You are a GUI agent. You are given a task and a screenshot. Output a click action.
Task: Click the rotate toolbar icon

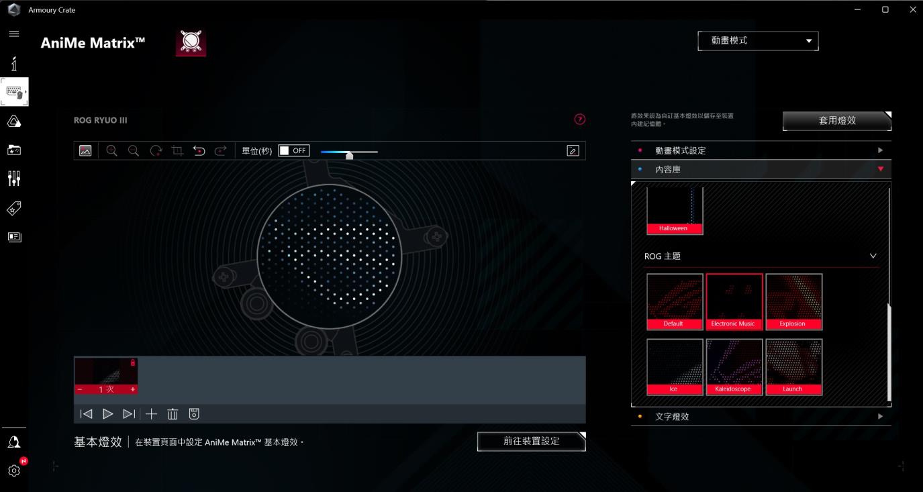point(156,151)
